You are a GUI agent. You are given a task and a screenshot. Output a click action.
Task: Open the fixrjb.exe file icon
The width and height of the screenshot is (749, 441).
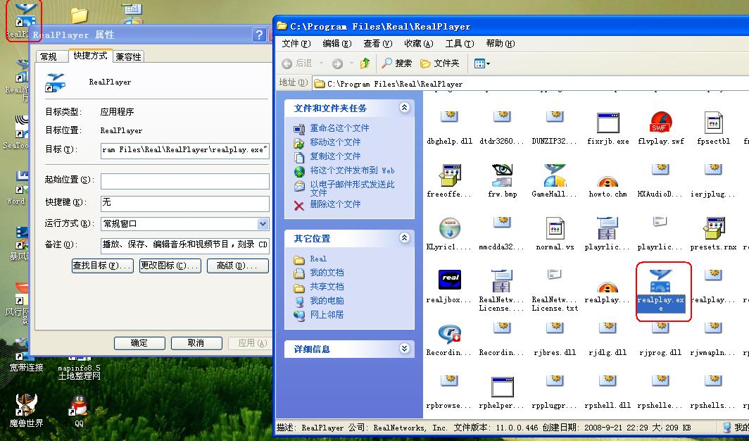click(608, 123)
